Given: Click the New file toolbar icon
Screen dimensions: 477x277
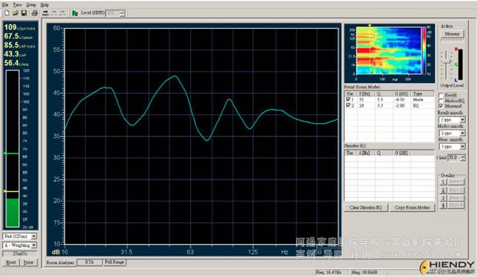Looking at the screenshot, I should 7,13.
